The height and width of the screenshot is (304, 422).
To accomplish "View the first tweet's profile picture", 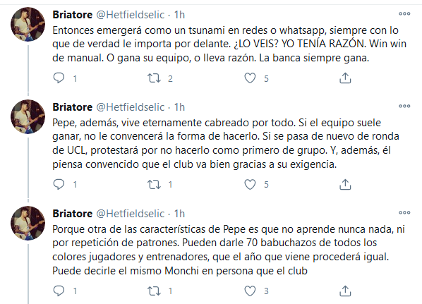I will click(28, 24).
